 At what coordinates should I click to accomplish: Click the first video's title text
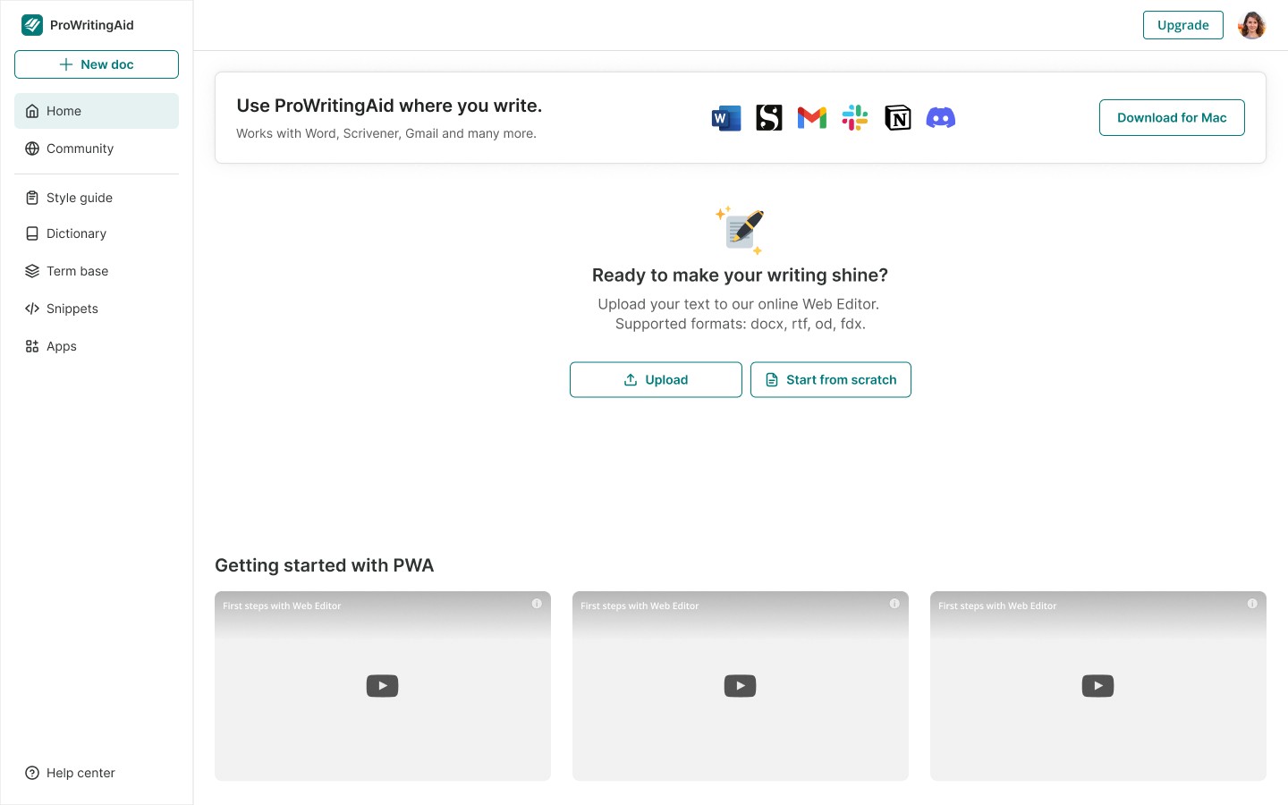coord(282,606)
